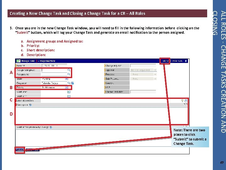Focus the Change request field
226x170 pixels.
143,65
